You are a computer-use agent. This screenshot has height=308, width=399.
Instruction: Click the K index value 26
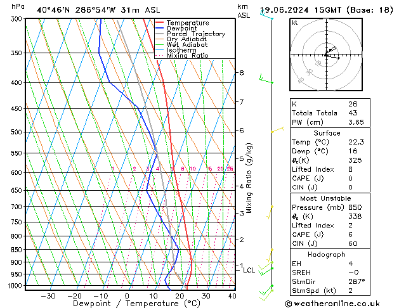pos(353,104)
